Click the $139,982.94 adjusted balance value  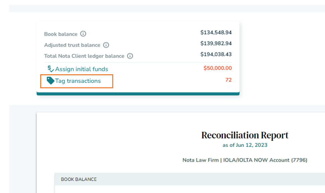[216, 43]
